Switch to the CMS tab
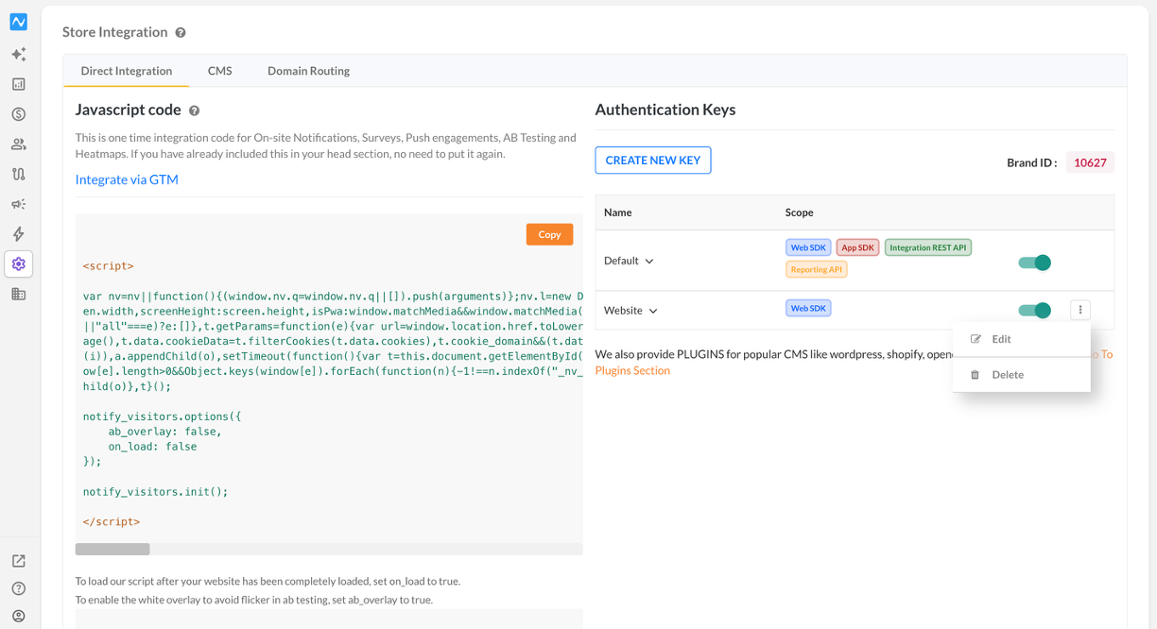1157x629 pixels. click(220, 71)
